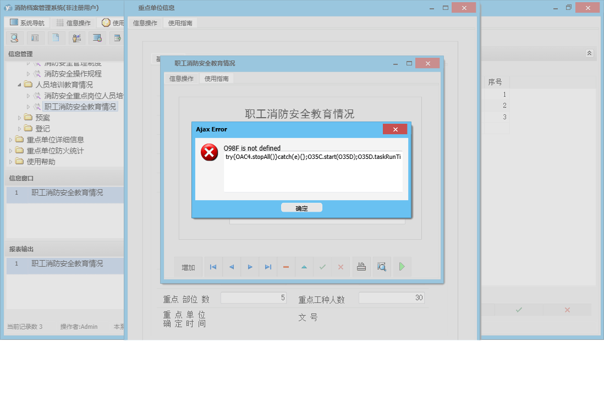
Task: Click the 重点部位数 input showing 5
Action: coord(254,297)
